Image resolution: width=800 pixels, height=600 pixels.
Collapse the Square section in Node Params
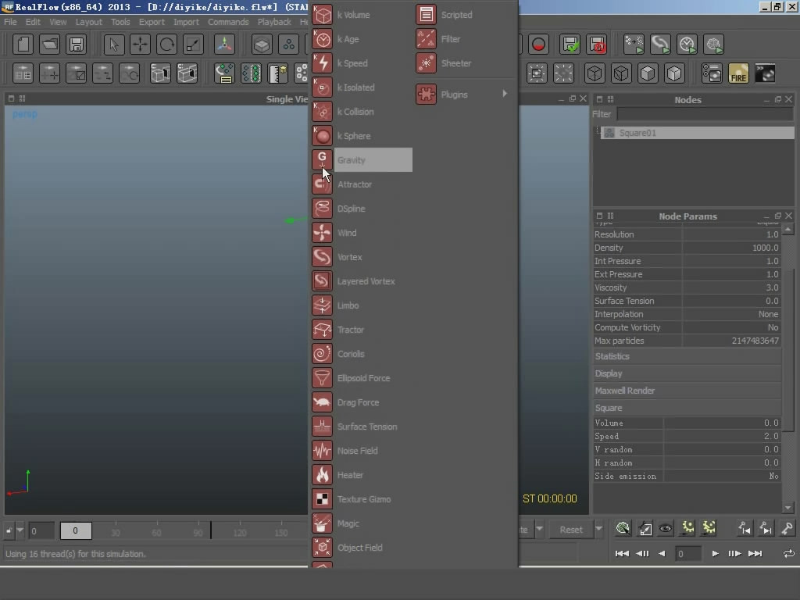pos(687,408)
